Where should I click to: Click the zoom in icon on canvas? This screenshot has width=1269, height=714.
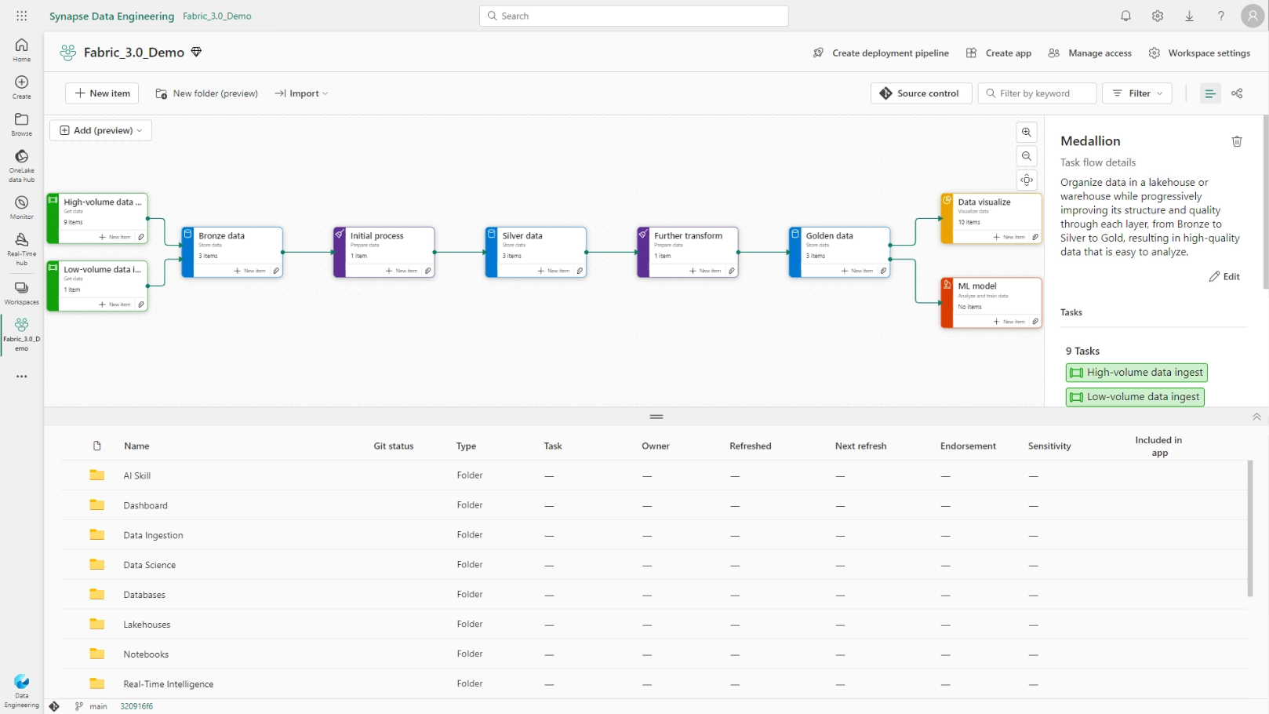(x=1026, y=133)
